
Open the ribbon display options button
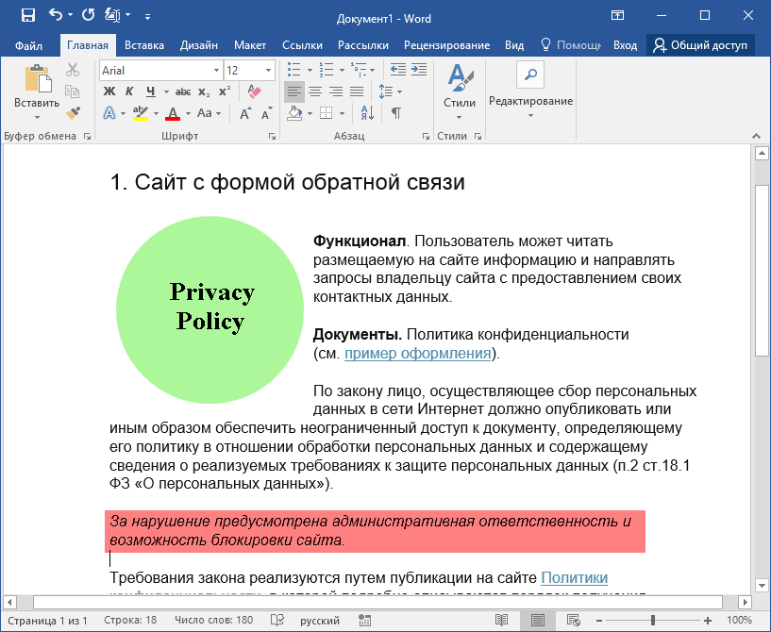pos(617,16)
